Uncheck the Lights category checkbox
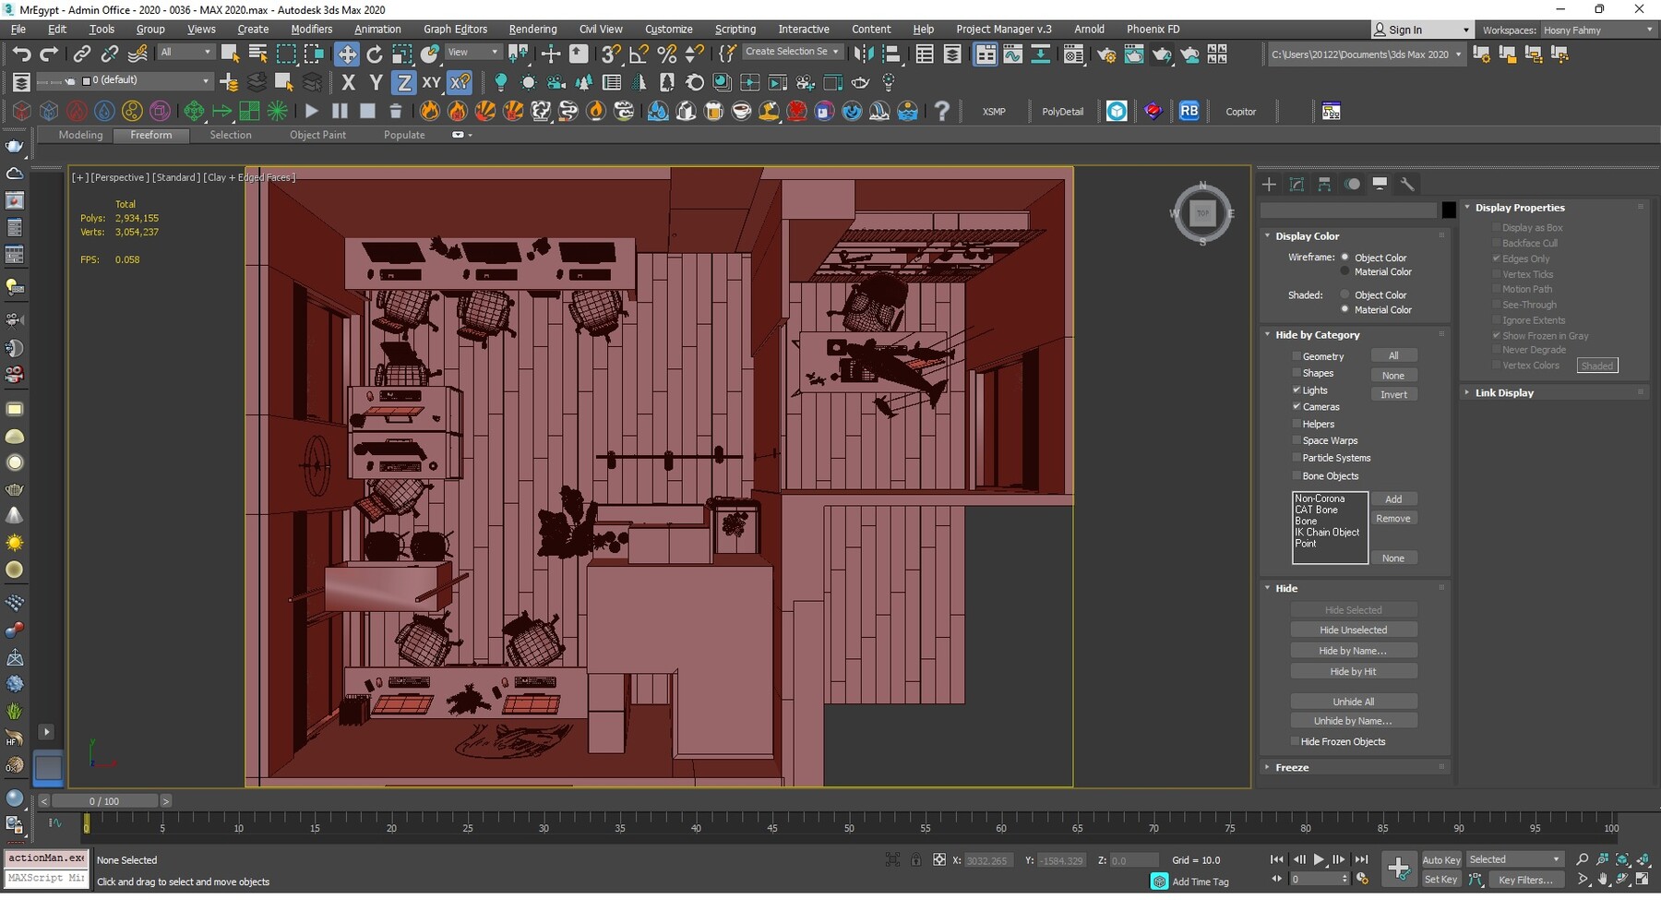Image resolution: width=1661 pixels, height=900 pixels. (x=1297, y=390)
